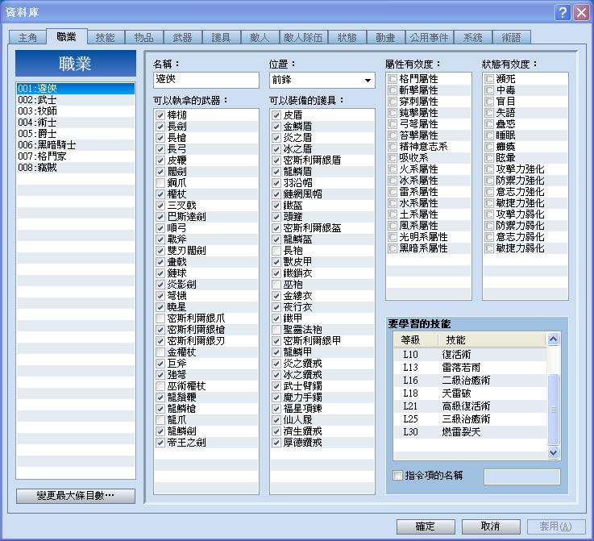Enable the 鋼爪 weapon checkbox
594x541 pixels.
(x=160, y=183)
